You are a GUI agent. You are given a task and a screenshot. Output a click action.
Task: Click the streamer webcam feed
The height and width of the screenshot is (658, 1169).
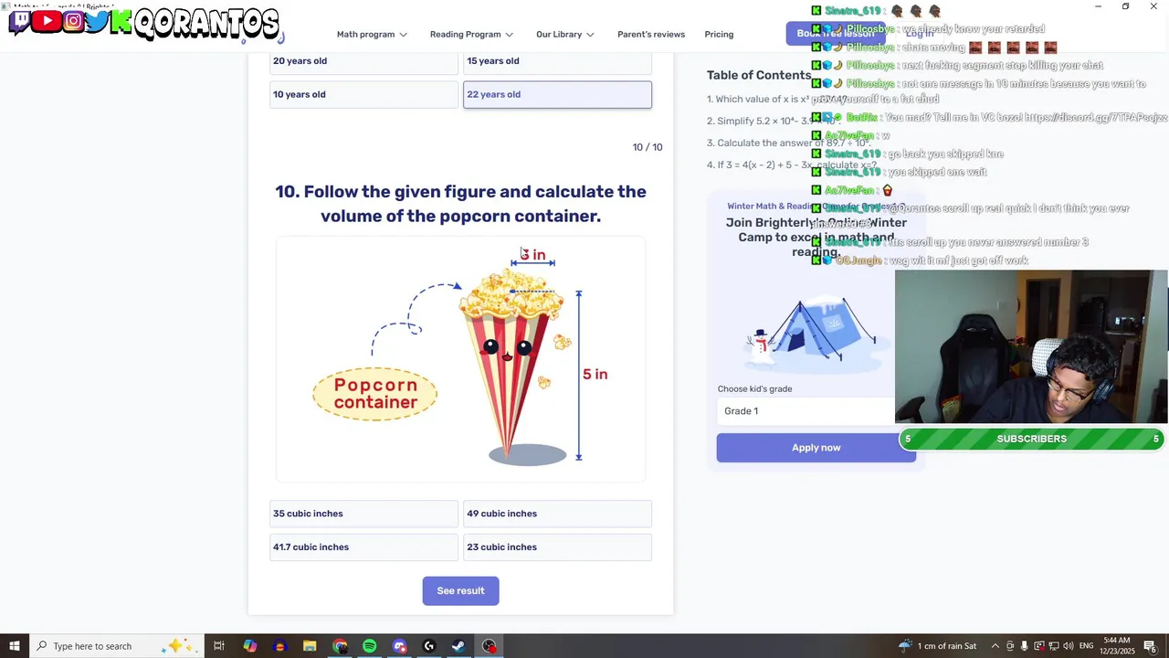click(x=1031, y=347)
